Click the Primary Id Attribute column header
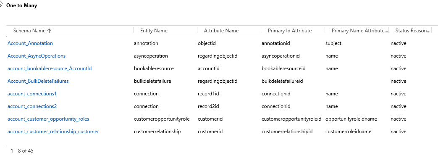 tap(290, 31)
